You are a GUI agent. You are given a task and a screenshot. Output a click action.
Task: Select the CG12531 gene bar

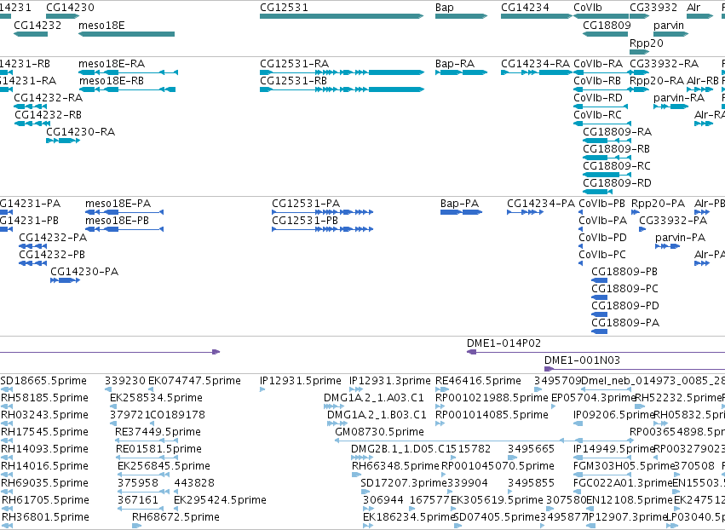tap(342, 17)
